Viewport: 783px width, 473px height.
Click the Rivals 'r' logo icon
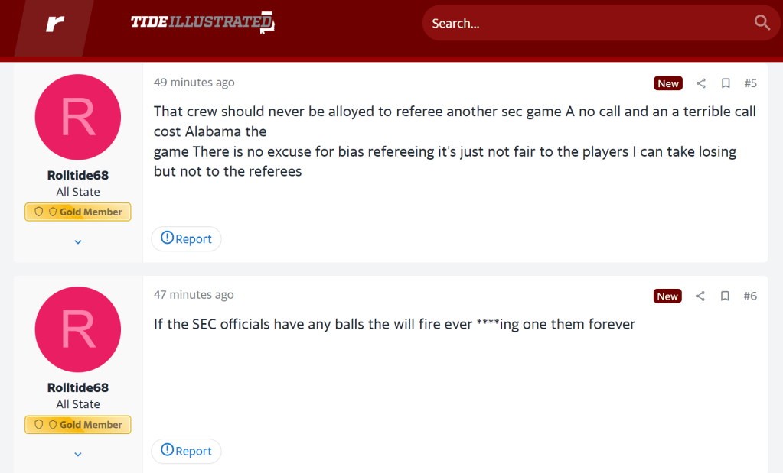point(54,24)
